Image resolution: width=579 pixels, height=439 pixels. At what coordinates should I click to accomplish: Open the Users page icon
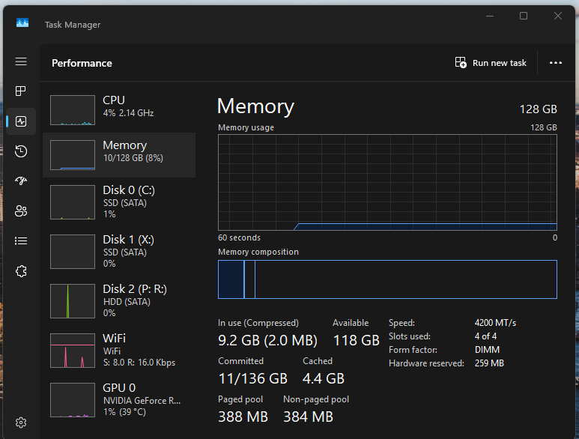click(x=21, y=211)
